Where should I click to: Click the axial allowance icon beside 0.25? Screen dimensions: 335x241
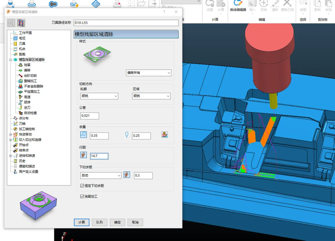pos(127,134)
